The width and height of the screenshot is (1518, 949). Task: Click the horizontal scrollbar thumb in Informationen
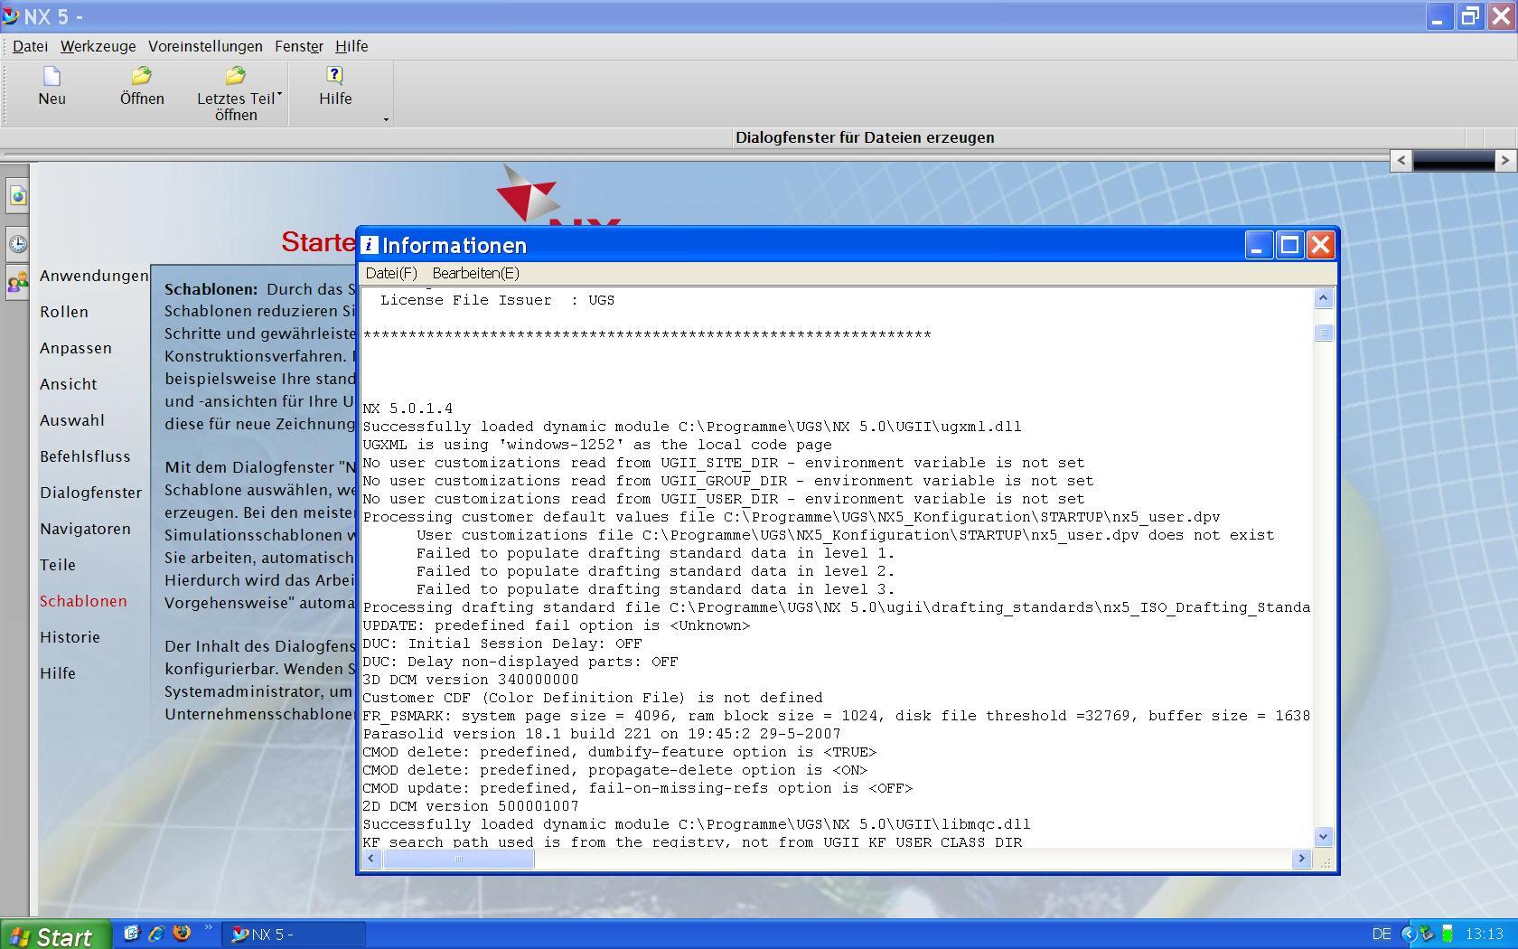tap(458, 859)
